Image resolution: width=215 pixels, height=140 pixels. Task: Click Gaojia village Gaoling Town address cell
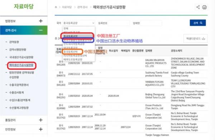tap(185, 74)
